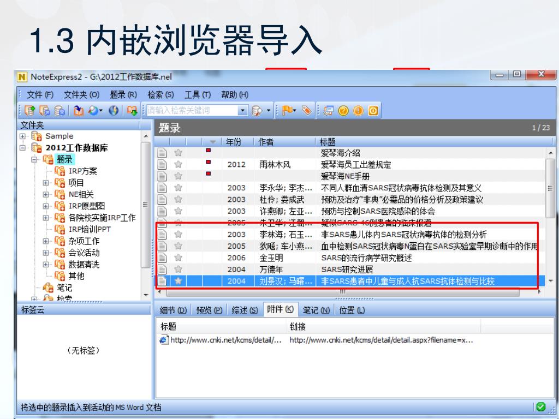Open the embedded browser globe icon

tap(114, 111)
